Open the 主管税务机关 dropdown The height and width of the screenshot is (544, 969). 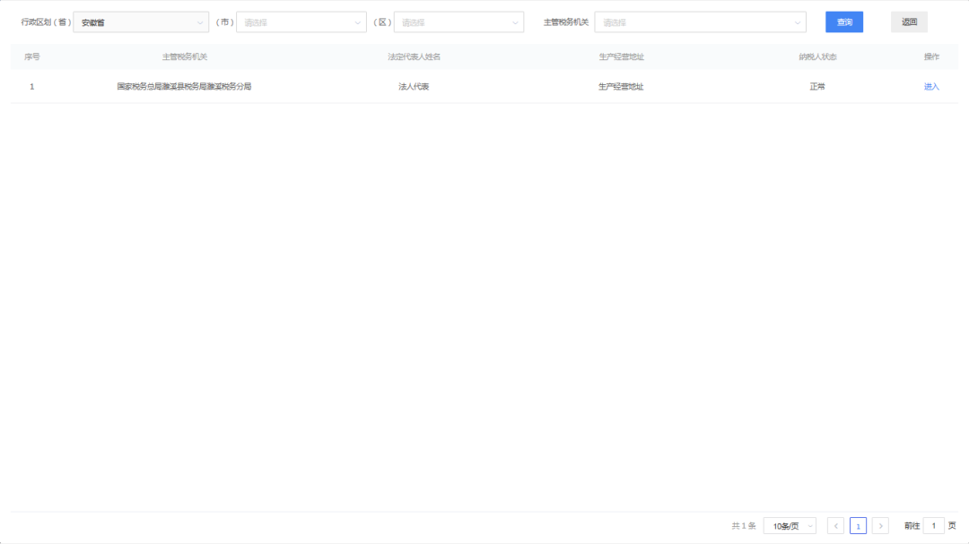(700, 22)
